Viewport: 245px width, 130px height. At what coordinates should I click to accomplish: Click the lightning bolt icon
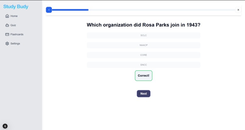(5, 126)
